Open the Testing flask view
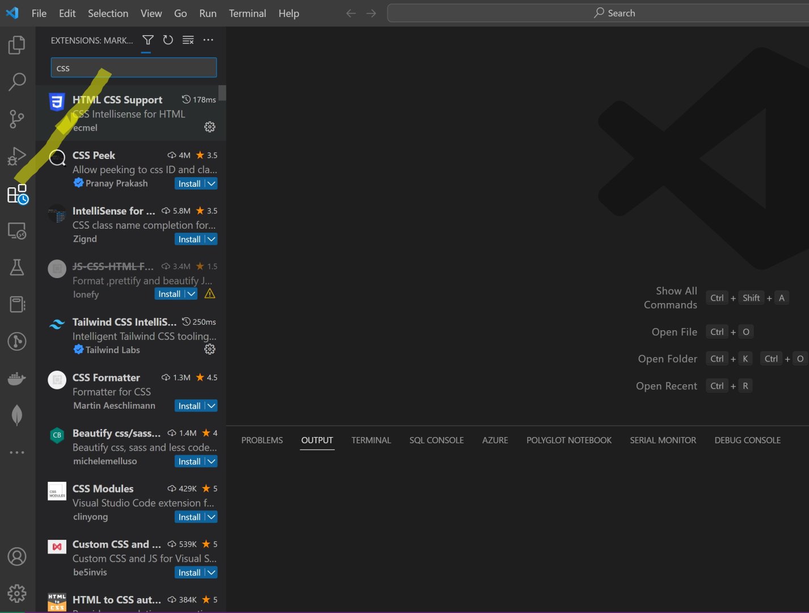Viewport: 809px width, 613px height. pos(17,267)
